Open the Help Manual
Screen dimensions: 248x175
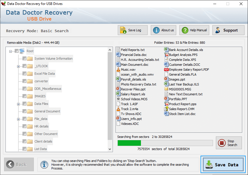pos(194,30)
